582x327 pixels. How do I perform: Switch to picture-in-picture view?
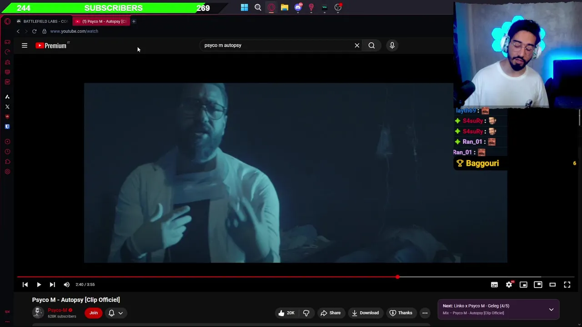pos(538,284)
